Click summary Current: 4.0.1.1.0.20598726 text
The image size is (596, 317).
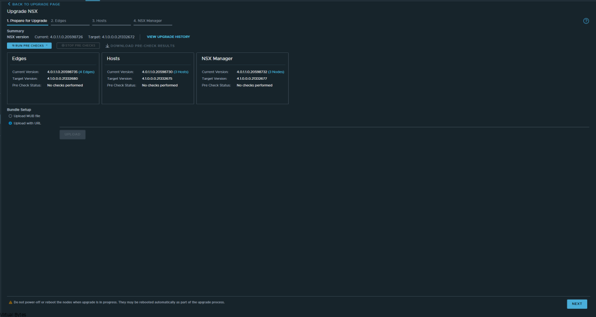(59, 37)
